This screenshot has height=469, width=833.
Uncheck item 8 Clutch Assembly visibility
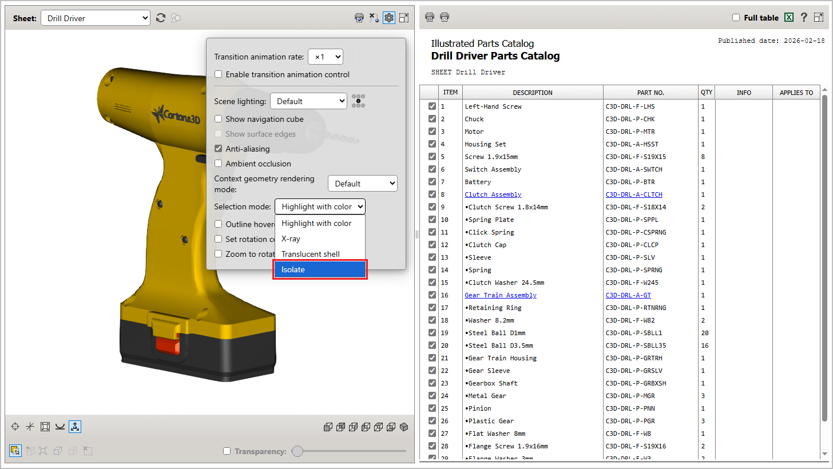(x=431, y=194)
